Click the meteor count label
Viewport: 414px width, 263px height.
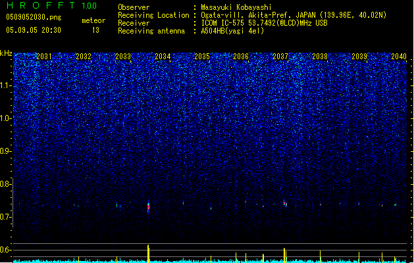93,20
